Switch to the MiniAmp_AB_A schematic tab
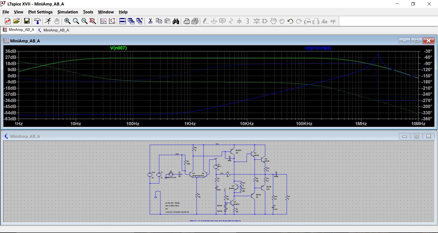This screenshot has height=233, width=438. (53, 30)
